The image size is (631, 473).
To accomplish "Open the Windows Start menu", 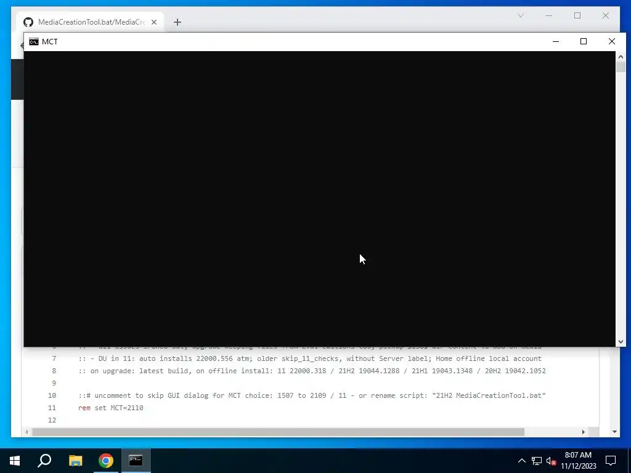I will 15,461.
